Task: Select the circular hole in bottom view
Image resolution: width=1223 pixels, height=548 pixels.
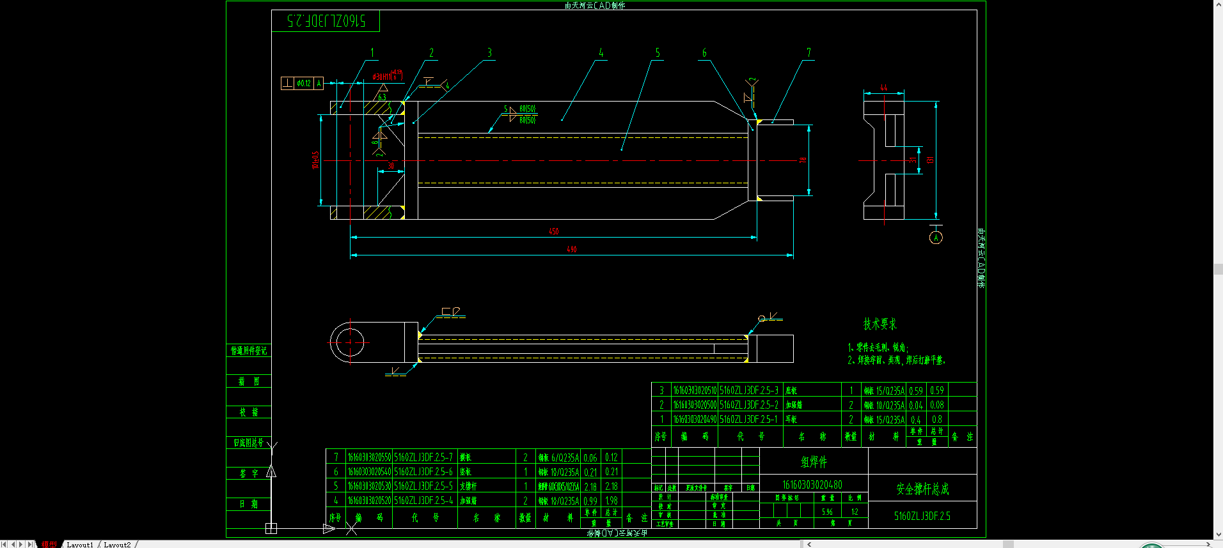Action: coord(349,342)
